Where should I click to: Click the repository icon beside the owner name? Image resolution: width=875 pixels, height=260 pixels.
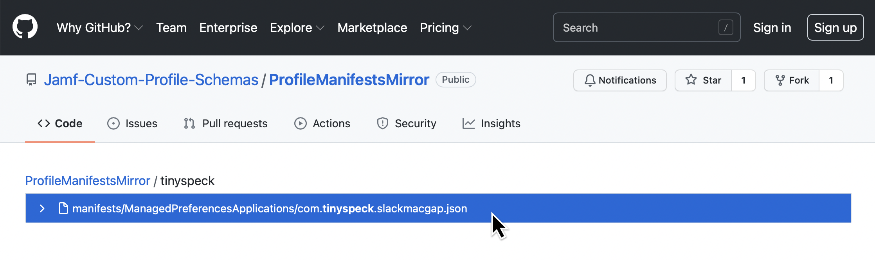coord(31,80)
